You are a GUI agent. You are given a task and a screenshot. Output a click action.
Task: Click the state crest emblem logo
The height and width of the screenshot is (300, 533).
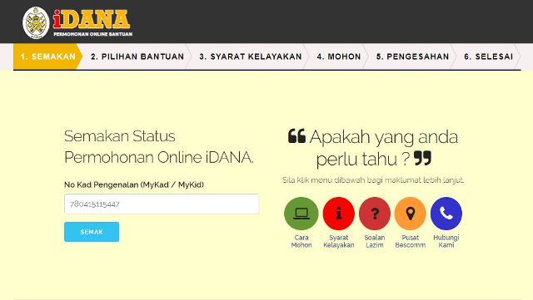(x=36, y=22)
